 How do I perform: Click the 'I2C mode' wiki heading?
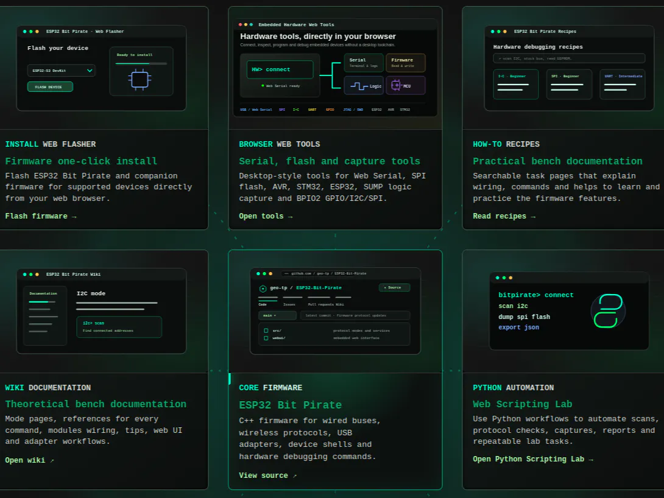(91, 293)
